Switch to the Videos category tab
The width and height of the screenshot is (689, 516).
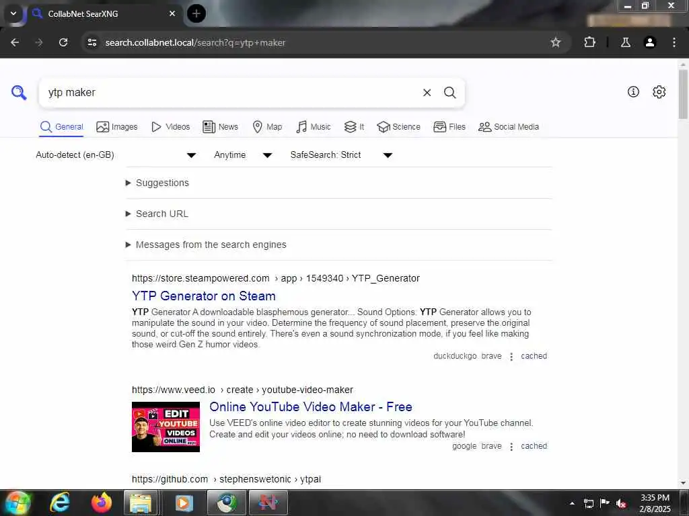170,127
